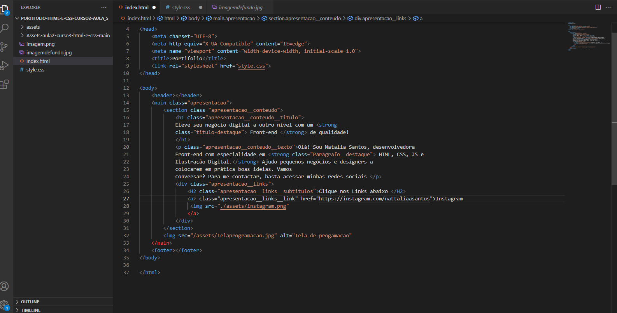This screenshot has width=617, height=313.
Task: Click the 'titulo-destaque' class value
Action: (x=219, y=132)
